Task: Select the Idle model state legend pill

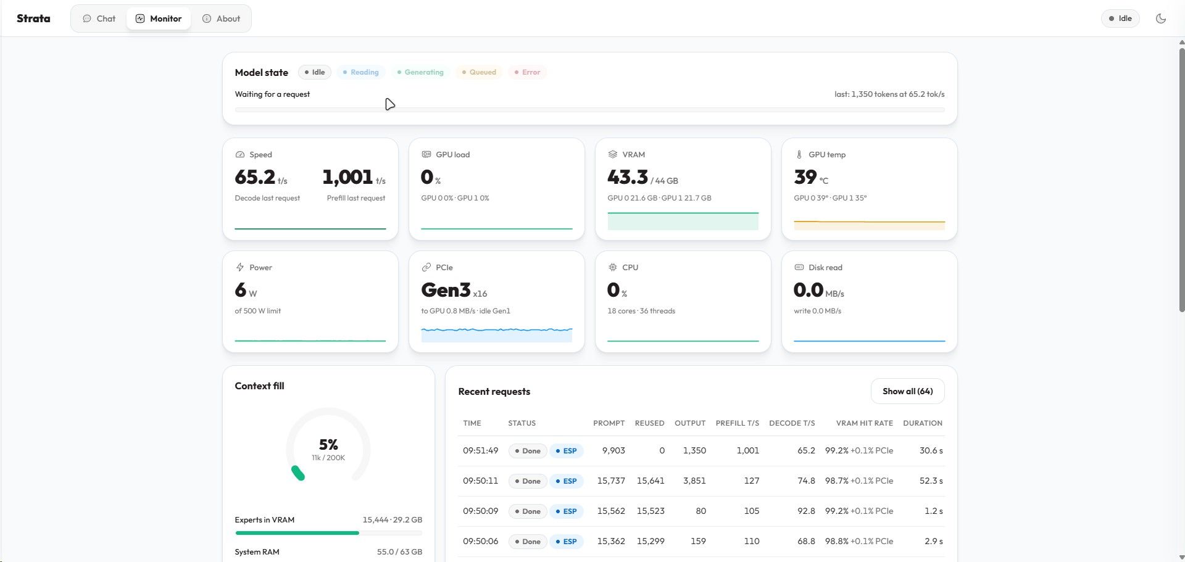Action: coord(315,72)
